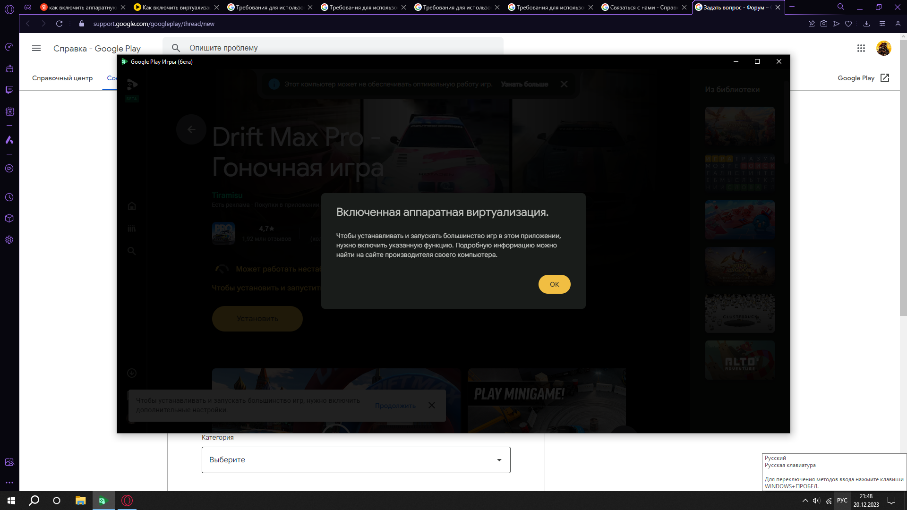
Task: Open Google apps grid
Action: pos(861,48)
